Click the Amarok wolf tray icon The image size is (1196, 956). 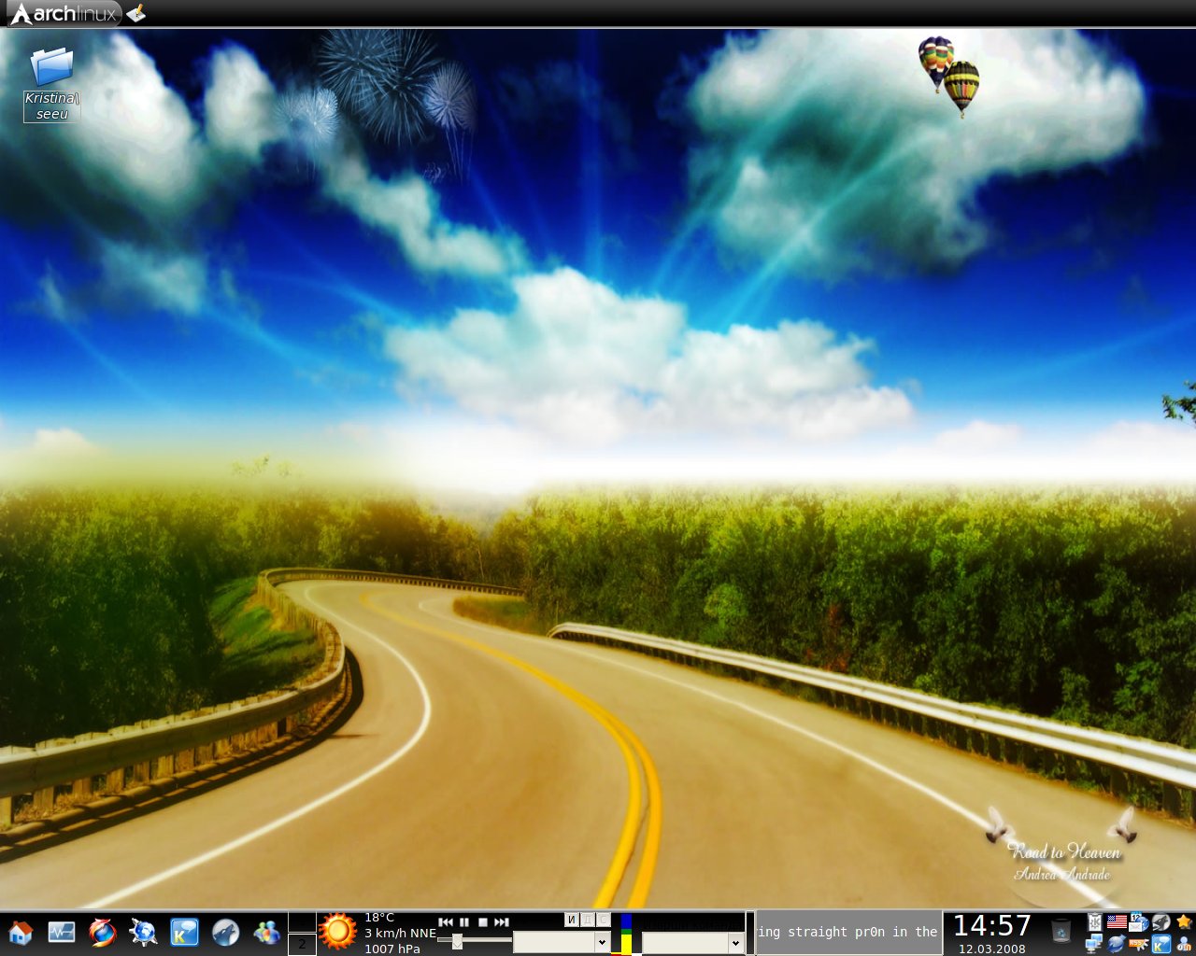point(1161,922)
